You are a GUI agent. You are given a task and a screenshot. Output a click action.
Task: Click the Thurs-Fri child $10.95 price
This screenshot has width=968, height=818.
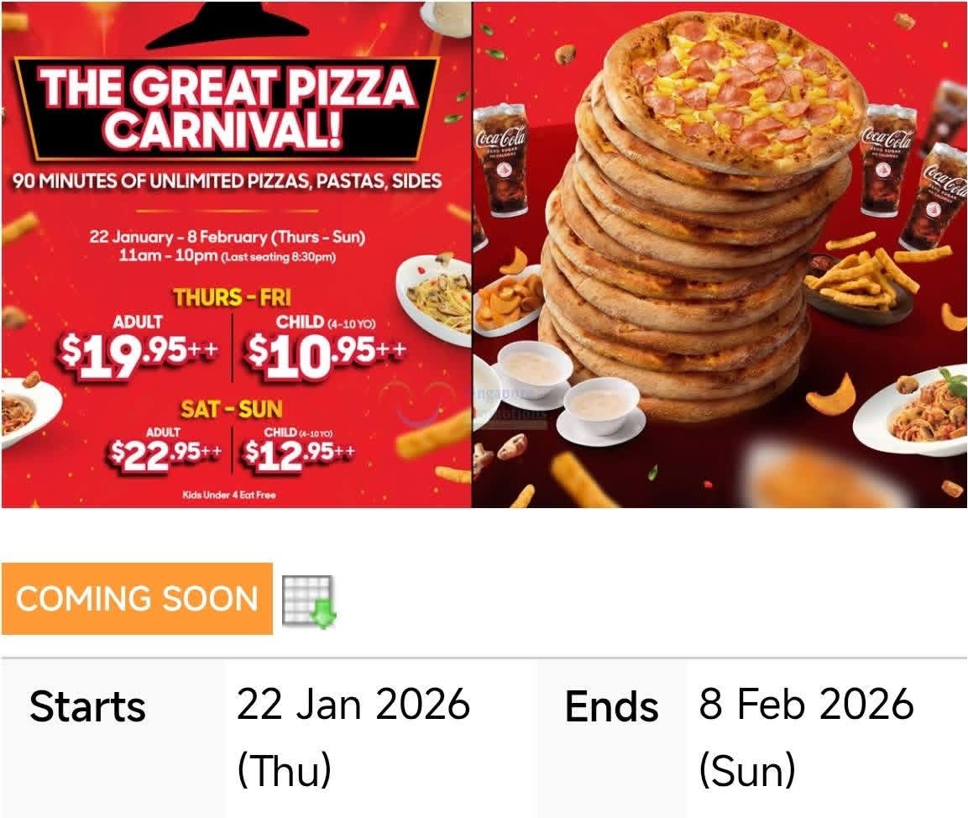point(326,354)
